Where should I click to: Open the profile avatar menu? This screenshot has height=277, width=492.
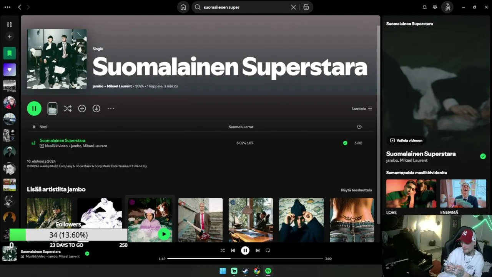pyautogui.click(x=447, y=7)
